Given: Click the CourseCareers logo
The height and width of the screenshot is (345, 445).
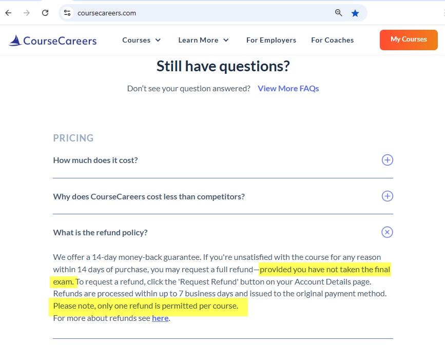Looking at the screenshot, I should point(53,40).
